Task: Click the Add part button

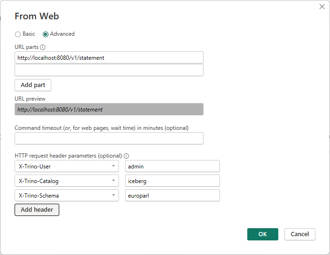Action: point(33,85)
